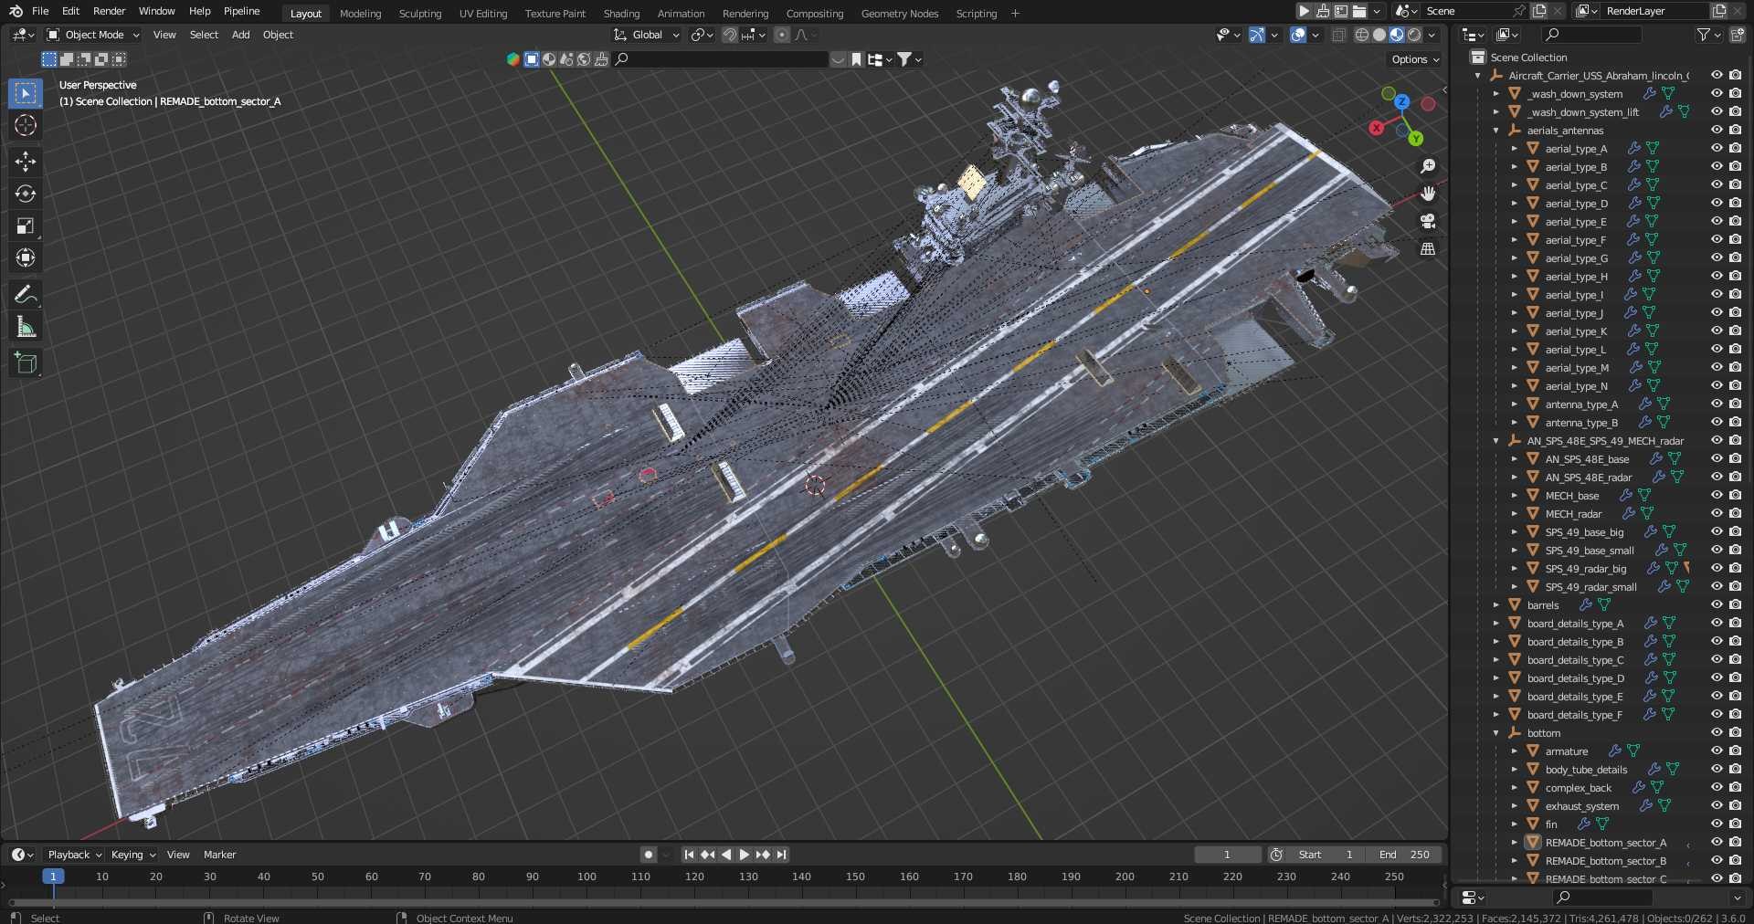Image resolution: width=1754 pixels, height=924 pixels.
Task: Activate the Transform tool
Action: coord(26,257)
